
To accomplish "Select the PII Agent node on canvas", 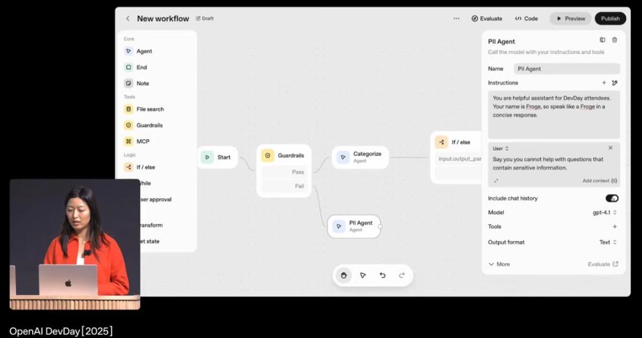I will (x=354, y=226).
